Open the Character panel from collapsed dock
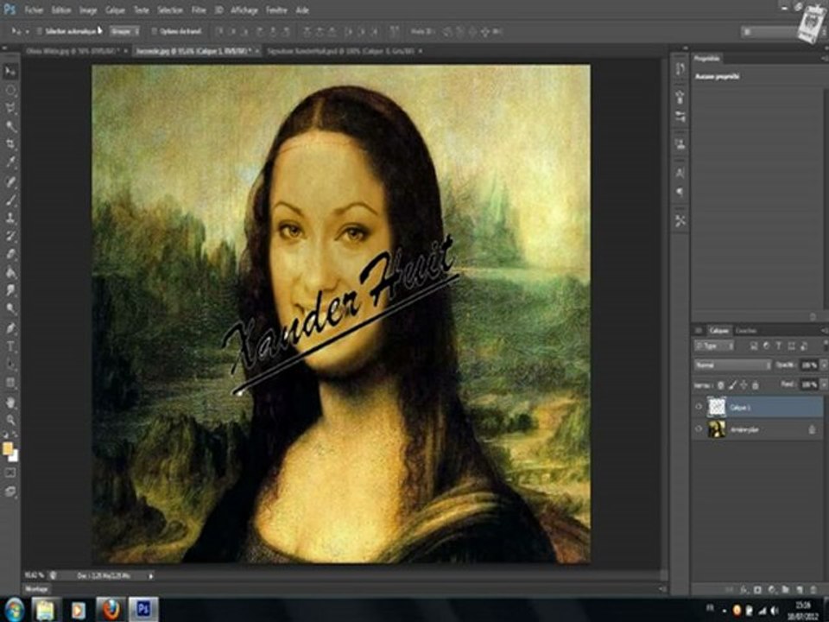The image size is (829, 622). [x=680, y=173]
